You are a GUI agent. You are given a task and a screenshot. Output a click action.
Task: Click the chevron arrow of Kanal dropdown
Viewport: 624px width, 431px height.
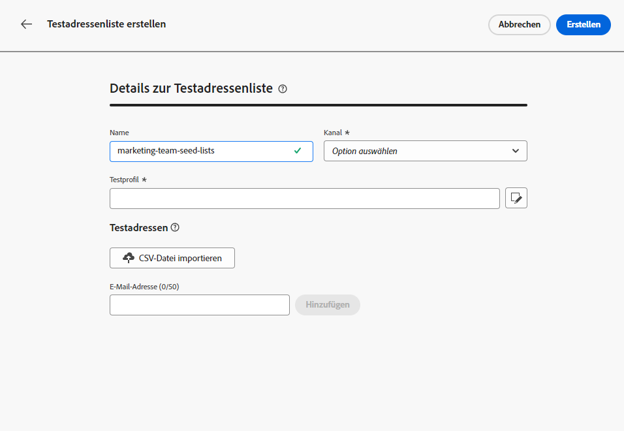516,151
